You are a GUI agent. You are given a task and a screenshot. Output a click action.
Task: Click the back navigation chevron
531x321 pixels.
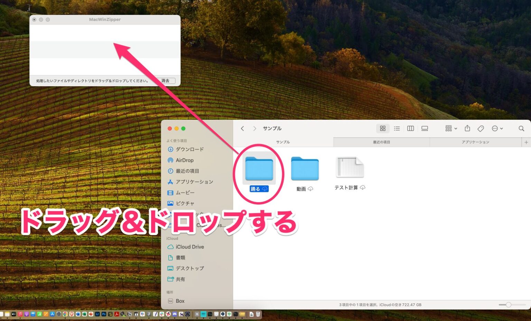pyautogui.click(x=242, y=128)
